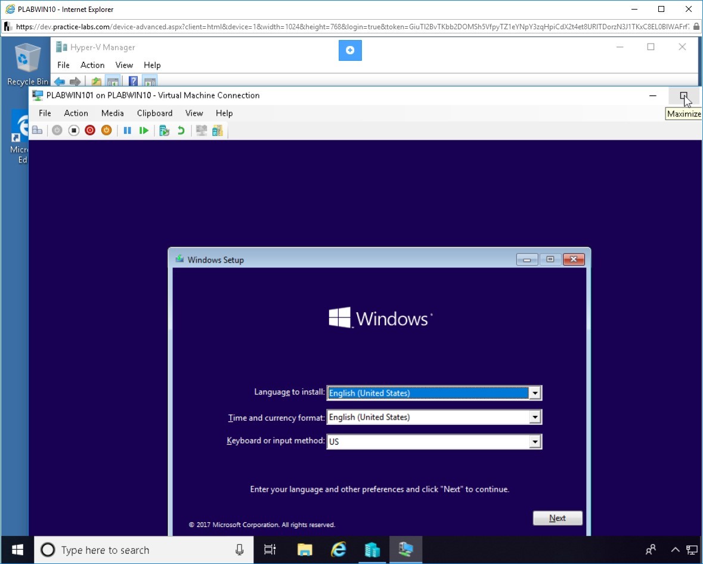Toggle console tree in Hyper-V Manager
Image resolution: width=703 pixels, height=564 pixels.
coord(113,82)
